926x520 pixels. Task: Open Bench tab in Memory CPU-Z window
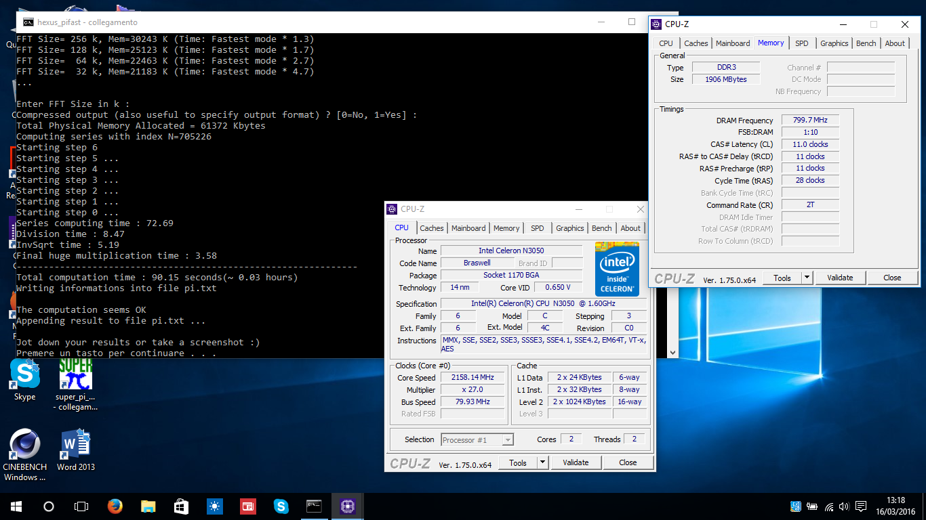pyautogui.click(x=866, y=43)
